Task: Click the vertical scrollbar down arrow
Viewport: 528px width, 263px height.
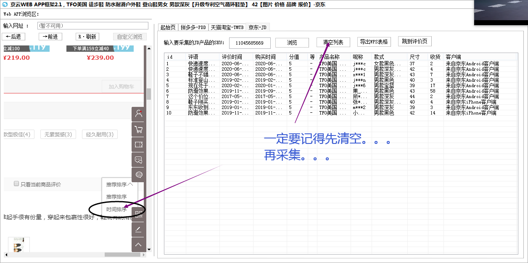Action: coord(148,250)
